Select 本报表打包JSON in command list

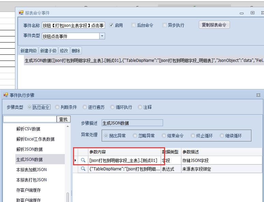[32, 180]
